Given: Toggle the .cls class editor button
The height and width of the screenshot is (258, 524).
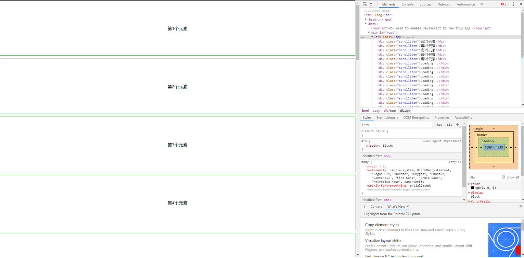Looking at the screenshot, I should tap(449, 125).
